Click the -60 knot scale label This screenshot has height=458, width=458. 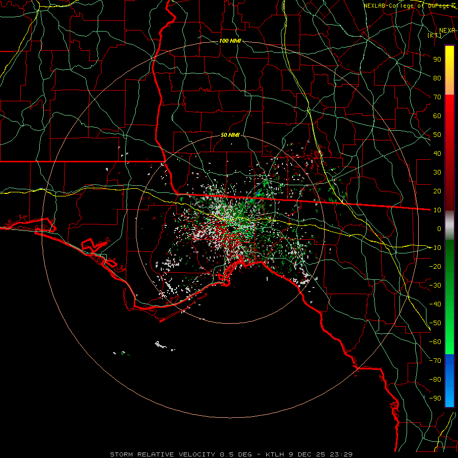[435, 342]
